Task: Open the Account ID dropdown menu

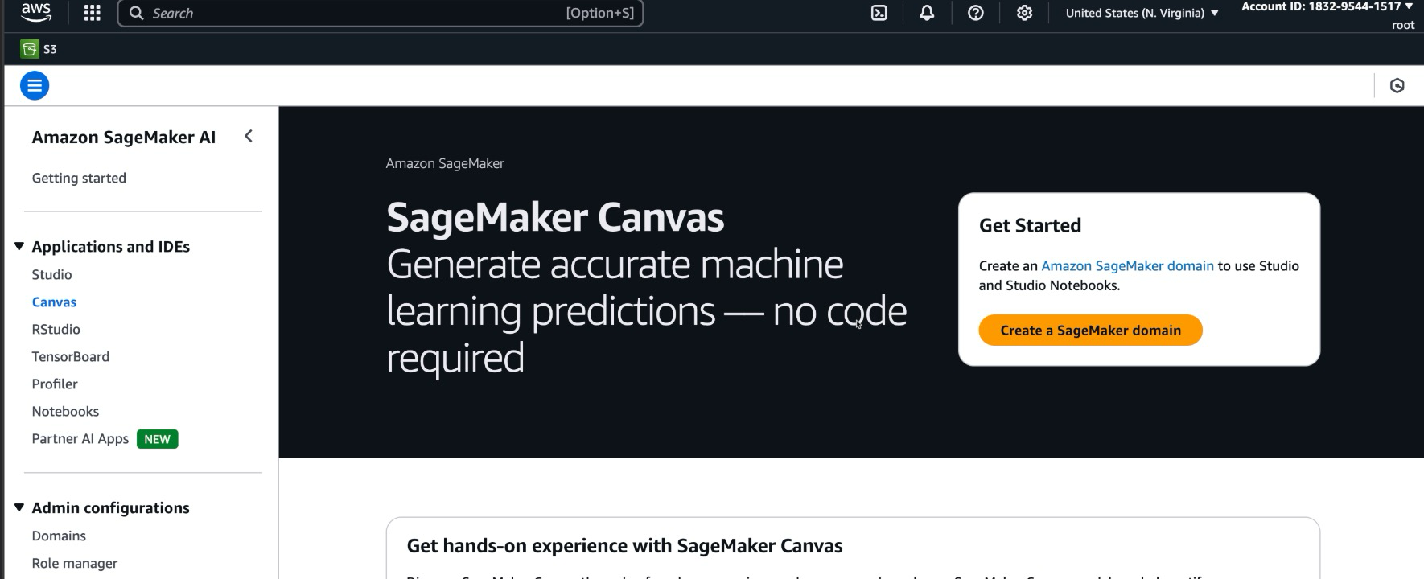Action: [x=1327, y=7]
